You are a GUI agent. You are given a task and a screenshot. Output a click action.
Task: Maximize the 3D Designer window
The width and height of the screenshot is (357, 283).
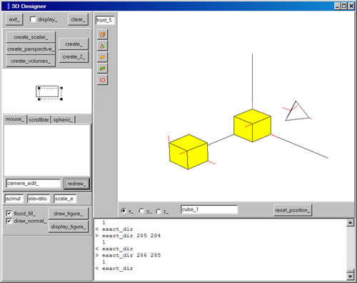[x=344, y=6]
